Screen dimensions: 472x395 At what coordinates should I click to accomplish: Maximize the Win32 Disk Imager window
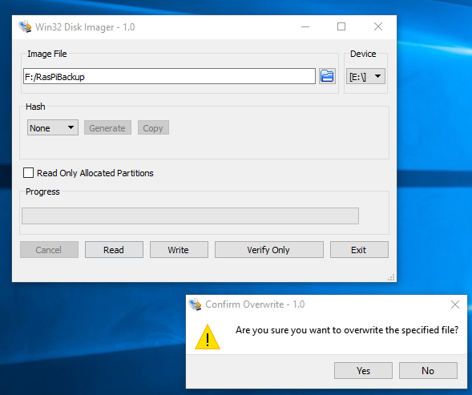341,26
